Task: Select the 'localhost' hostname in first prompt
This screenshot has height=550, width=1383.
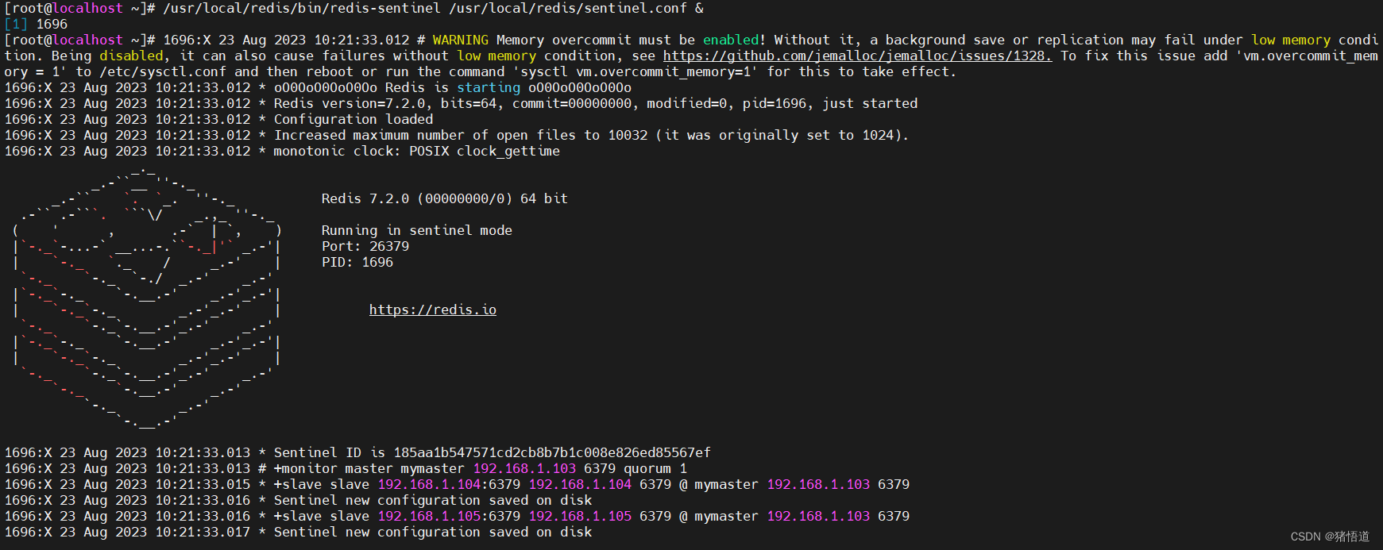Action: tap(87, 8)
